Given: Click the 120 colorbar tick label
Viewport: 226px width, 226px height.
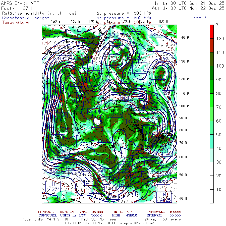Looking at the screenshot, I should [x=220, y=39].
